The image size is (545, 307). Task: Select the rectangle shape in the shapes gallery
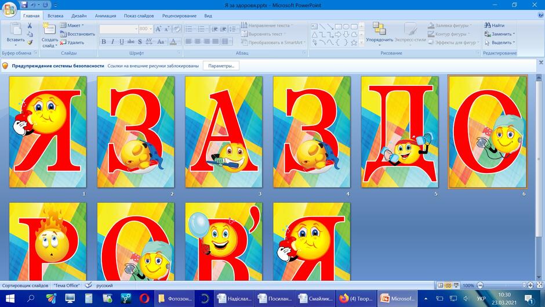pyautogui.click(x=338, y=27)
